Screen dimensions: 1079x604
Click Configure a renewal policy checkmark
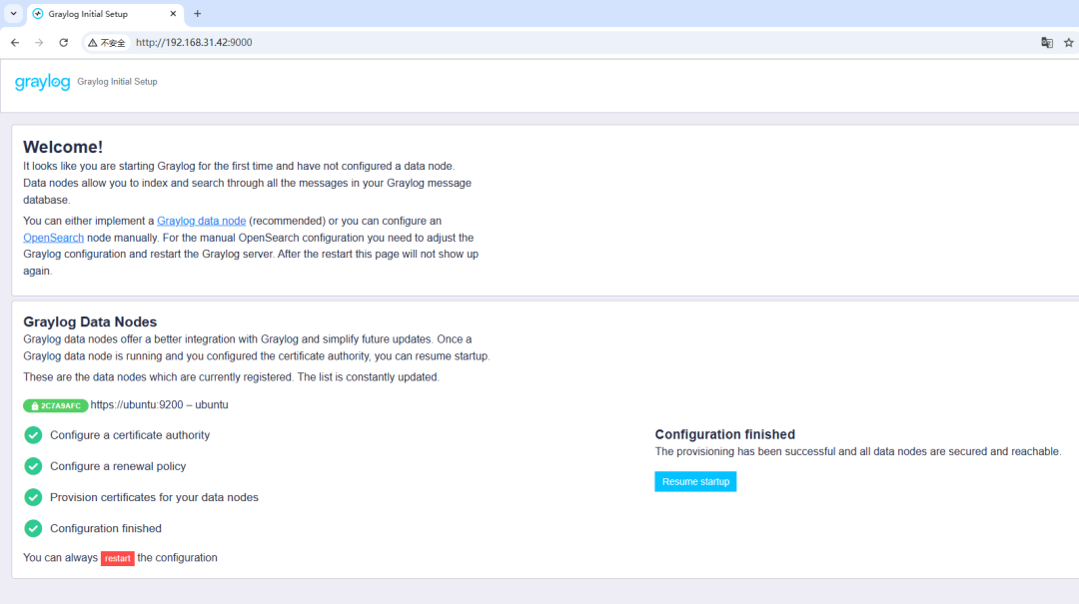click(33, 465)
